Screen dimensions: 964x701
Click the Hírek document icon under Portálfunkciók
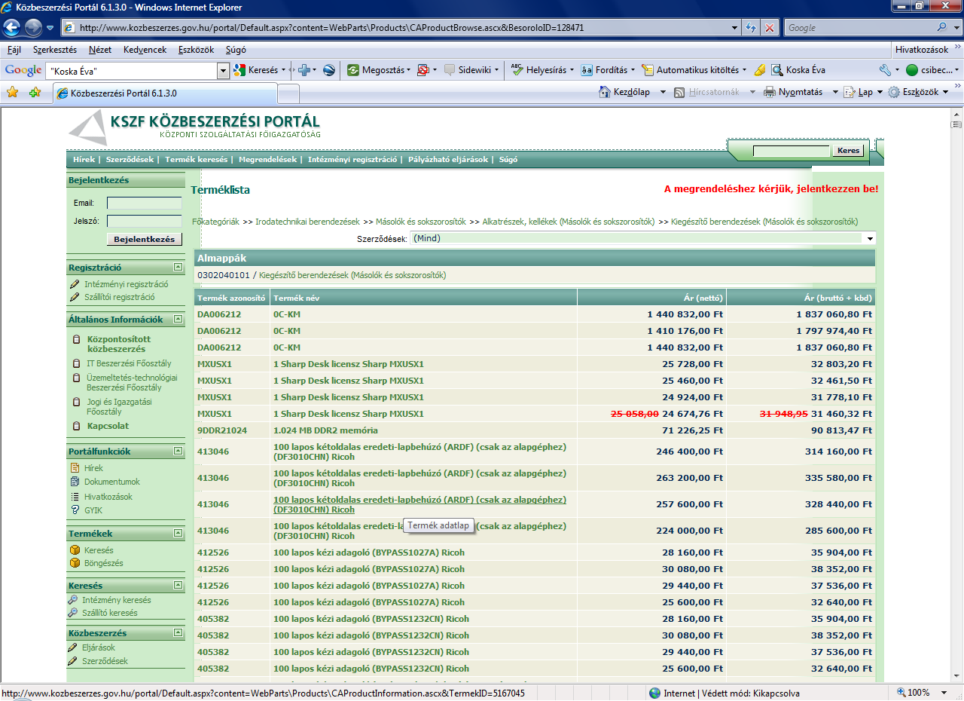click(x=75, y=468)
